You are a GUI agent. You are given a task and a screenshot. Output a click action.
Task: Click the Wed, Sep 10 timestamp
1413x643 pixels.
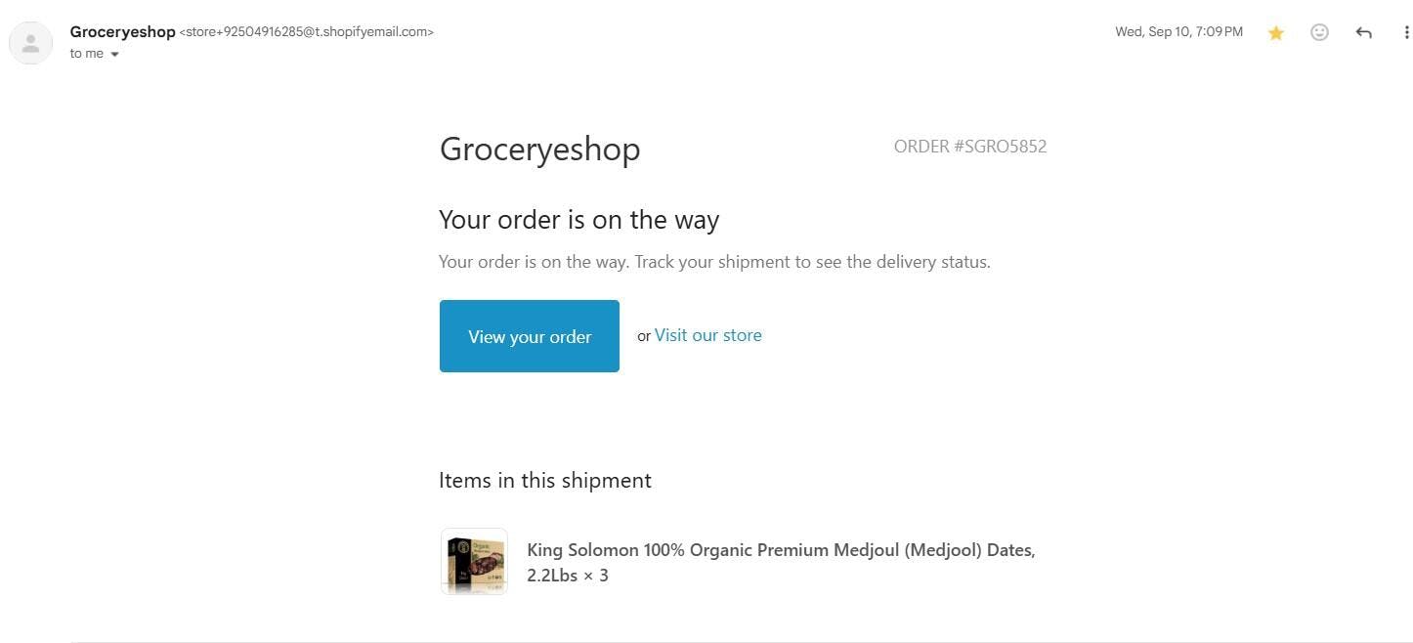[1178, 32]
